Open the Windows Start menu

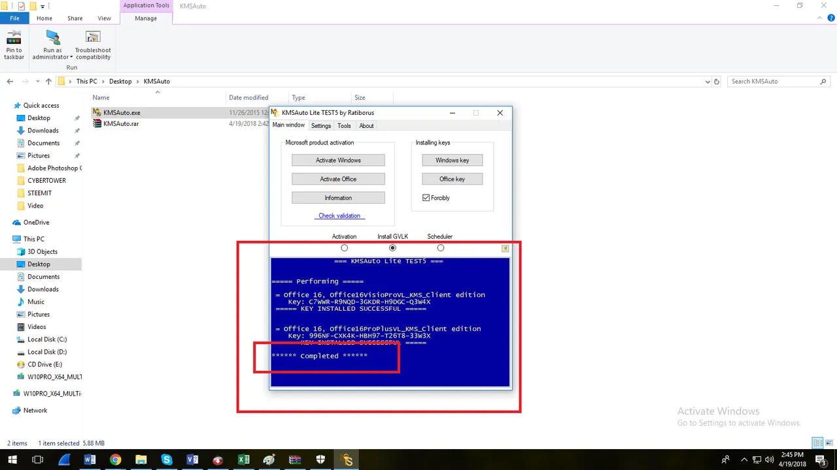12,460
